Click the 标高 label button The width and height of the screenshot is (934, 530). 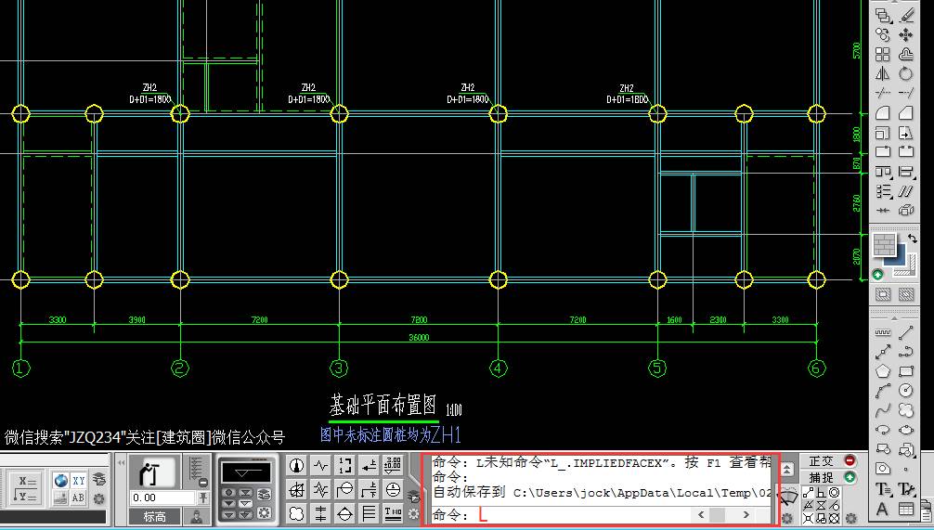click(154, 516)
